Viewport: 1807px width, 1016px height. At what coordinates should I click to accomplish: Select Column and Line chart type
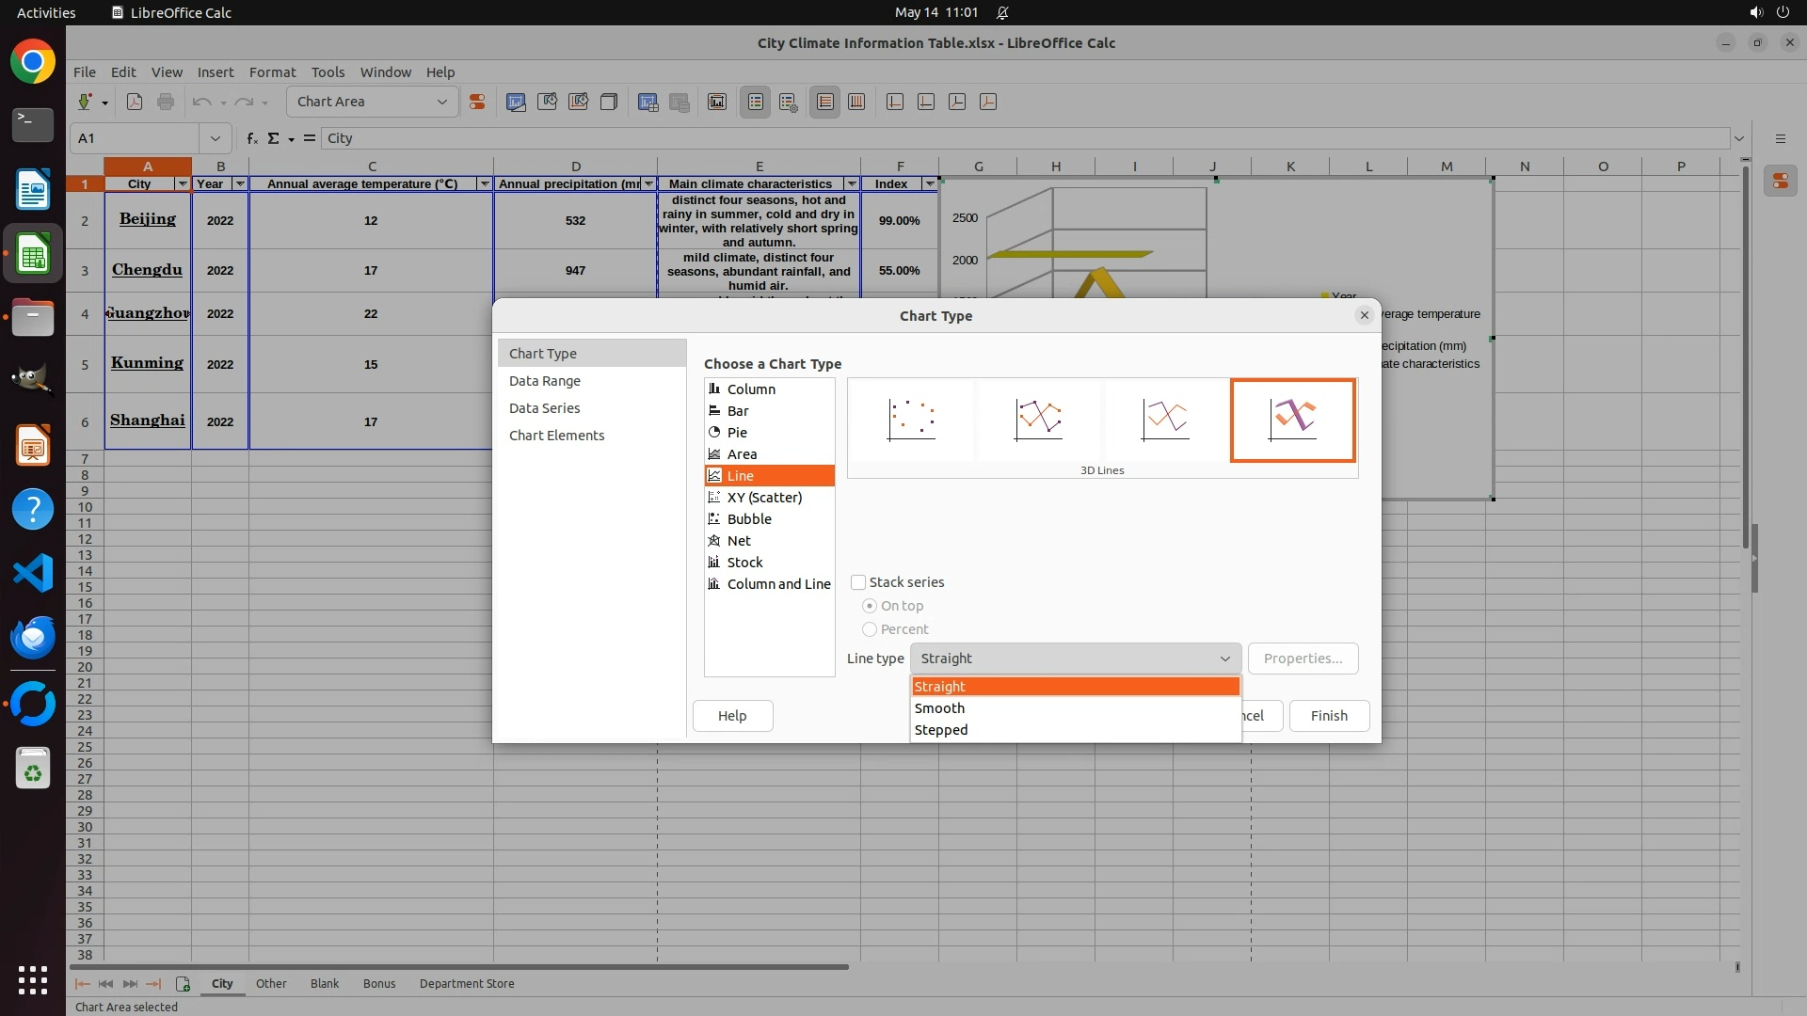(778, 584)
